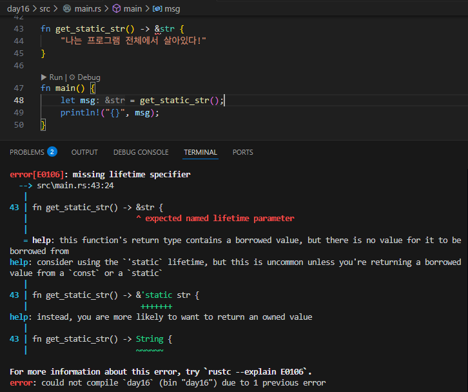Expand chevron after main.rs breadcrumb
The image size is (468, 392).
click(106, 8)
